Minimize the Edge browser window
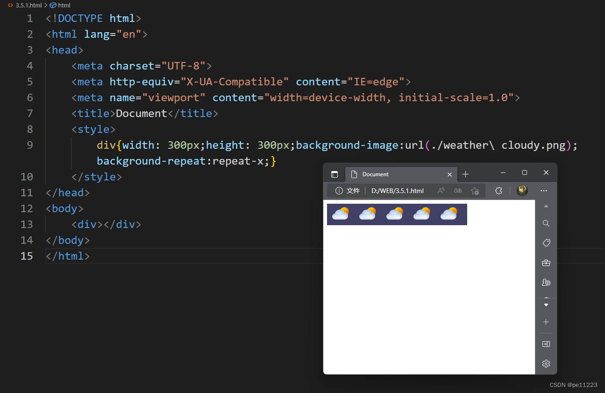Image resolution: width=605 pixels, height=393 pixels. (503, 173)
